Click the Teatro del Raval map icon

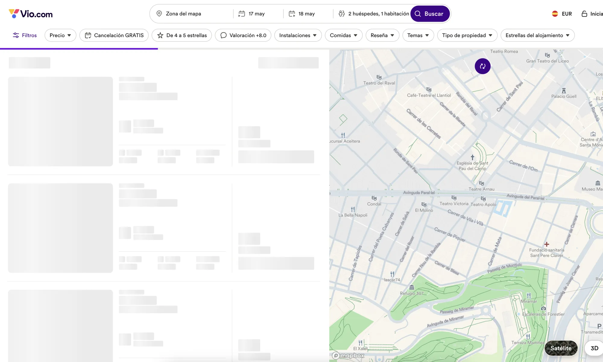coord(379,77)
